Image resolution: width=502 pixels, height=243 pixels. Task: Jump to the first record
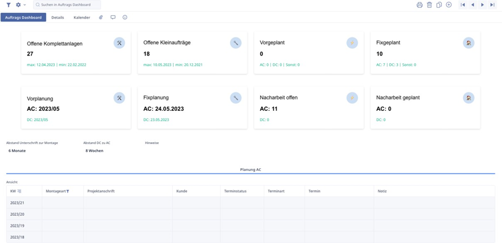click(463, 5)
